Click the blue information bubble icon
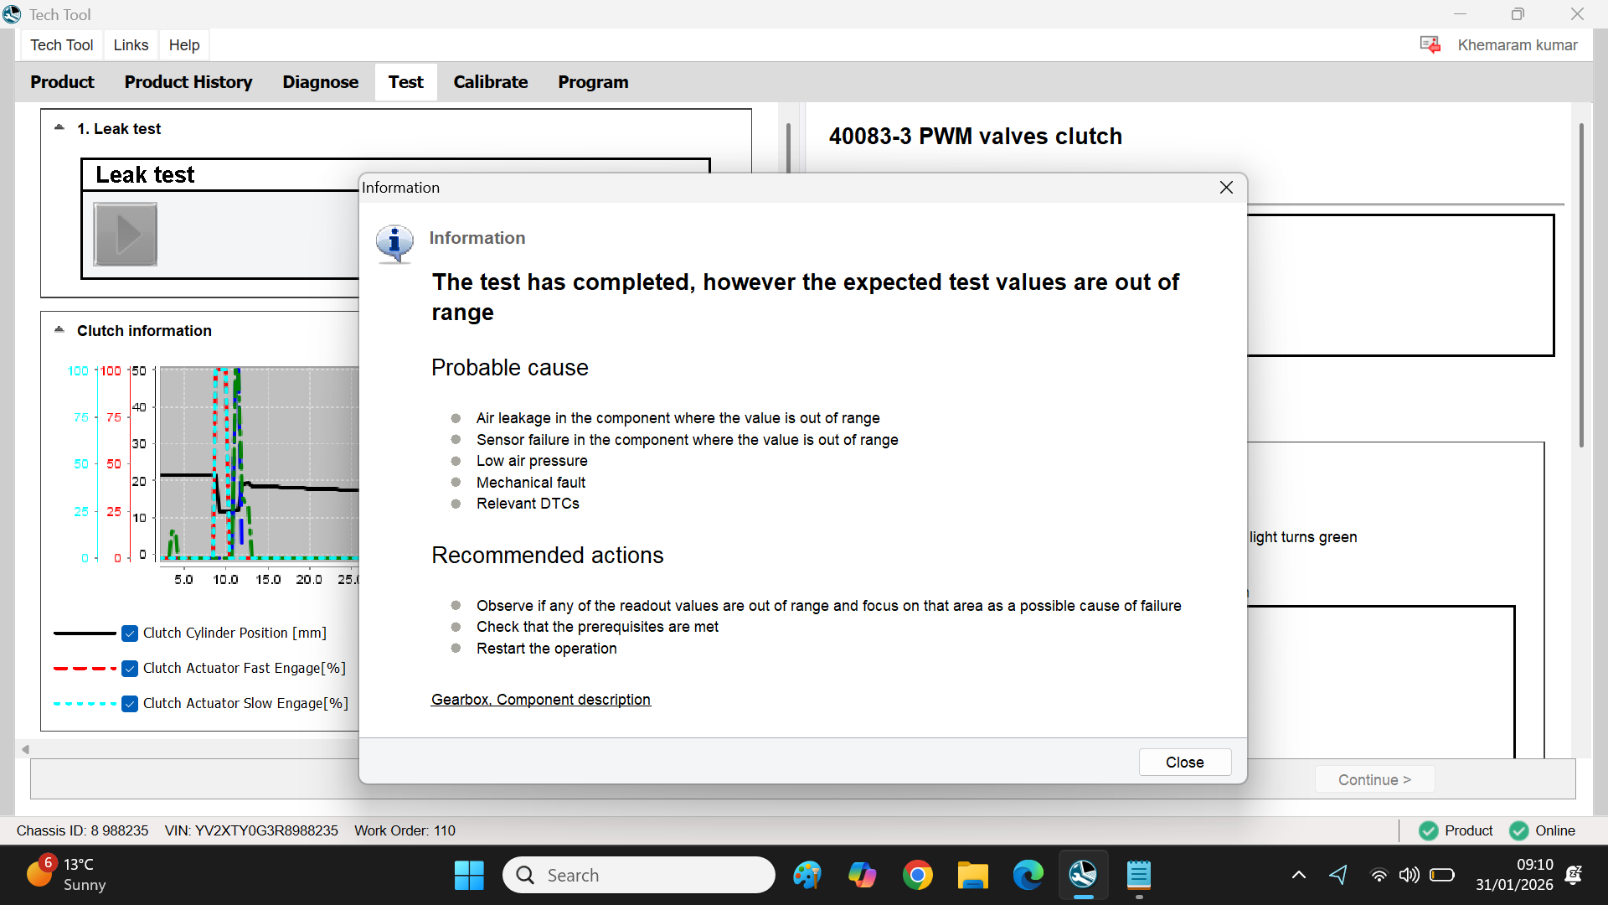Image resolution: width=1608 pixels, height=905 pixels. coord(394,244)
